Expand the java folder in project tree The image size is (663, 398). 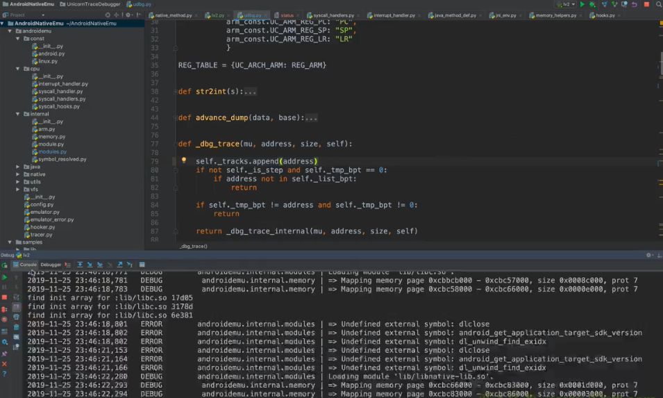click(19, 167)
